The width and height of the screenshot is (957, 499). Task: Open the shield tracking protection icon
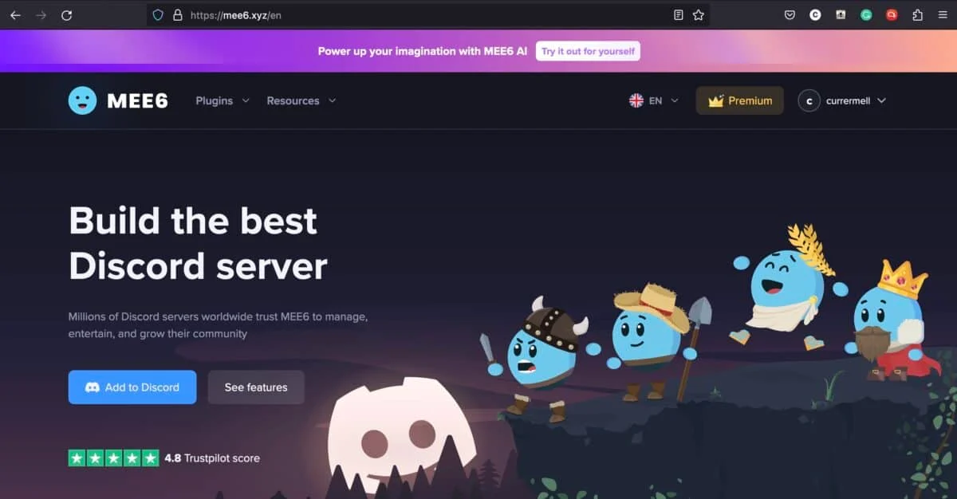(158, 14)
